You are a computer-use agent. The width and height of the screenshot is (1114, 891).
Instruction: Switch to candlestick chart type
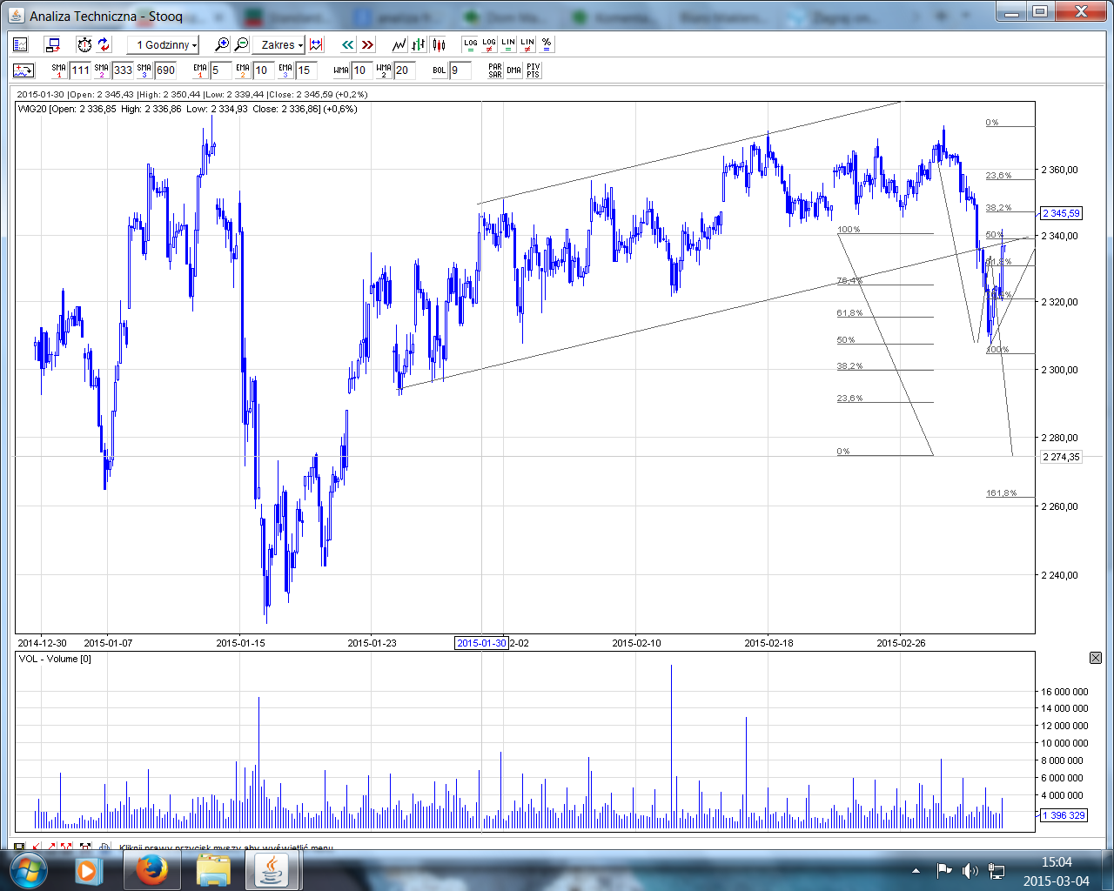(438, 44)
